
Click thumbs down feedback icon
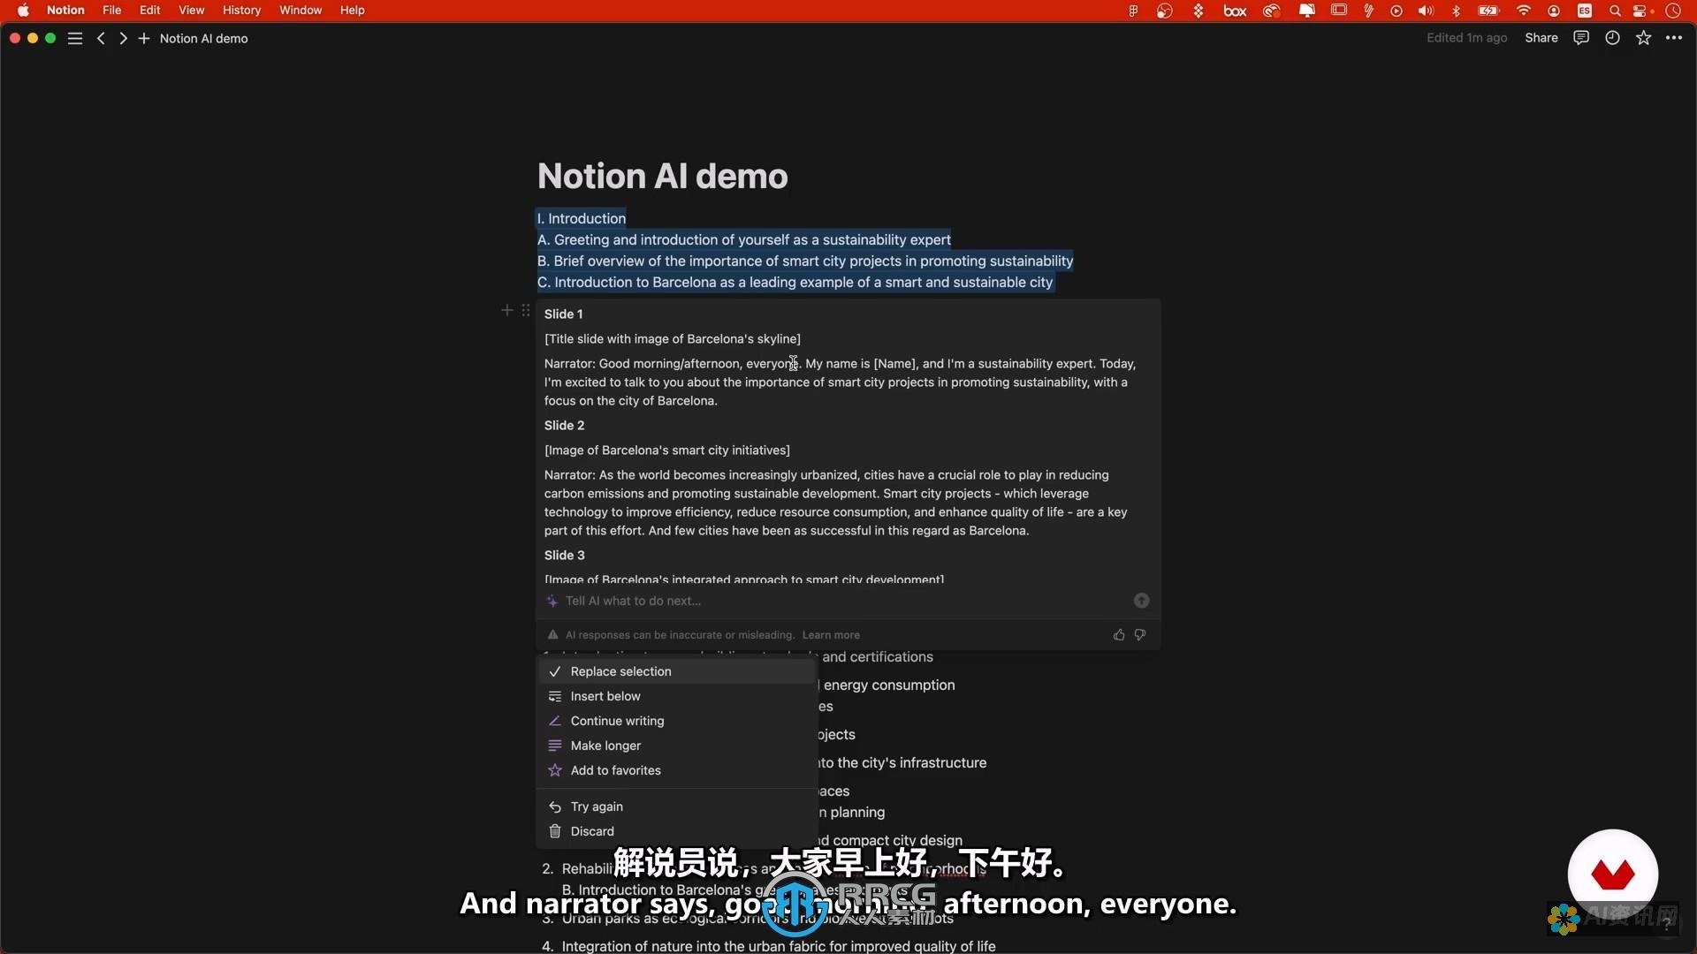click(x=1140, y=633)
